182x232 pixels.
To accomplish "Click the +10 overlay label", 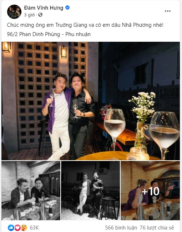I will [x=150, y=191].
